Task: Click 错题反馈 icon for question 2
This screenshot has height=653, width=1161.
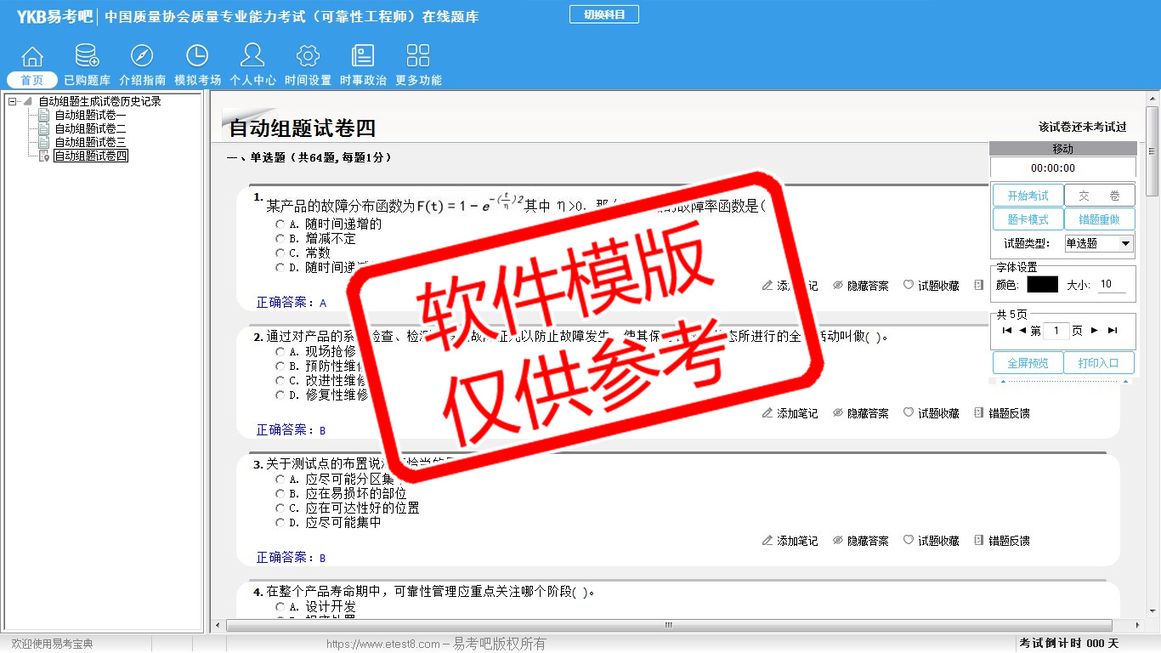Action: coord(979,412)
